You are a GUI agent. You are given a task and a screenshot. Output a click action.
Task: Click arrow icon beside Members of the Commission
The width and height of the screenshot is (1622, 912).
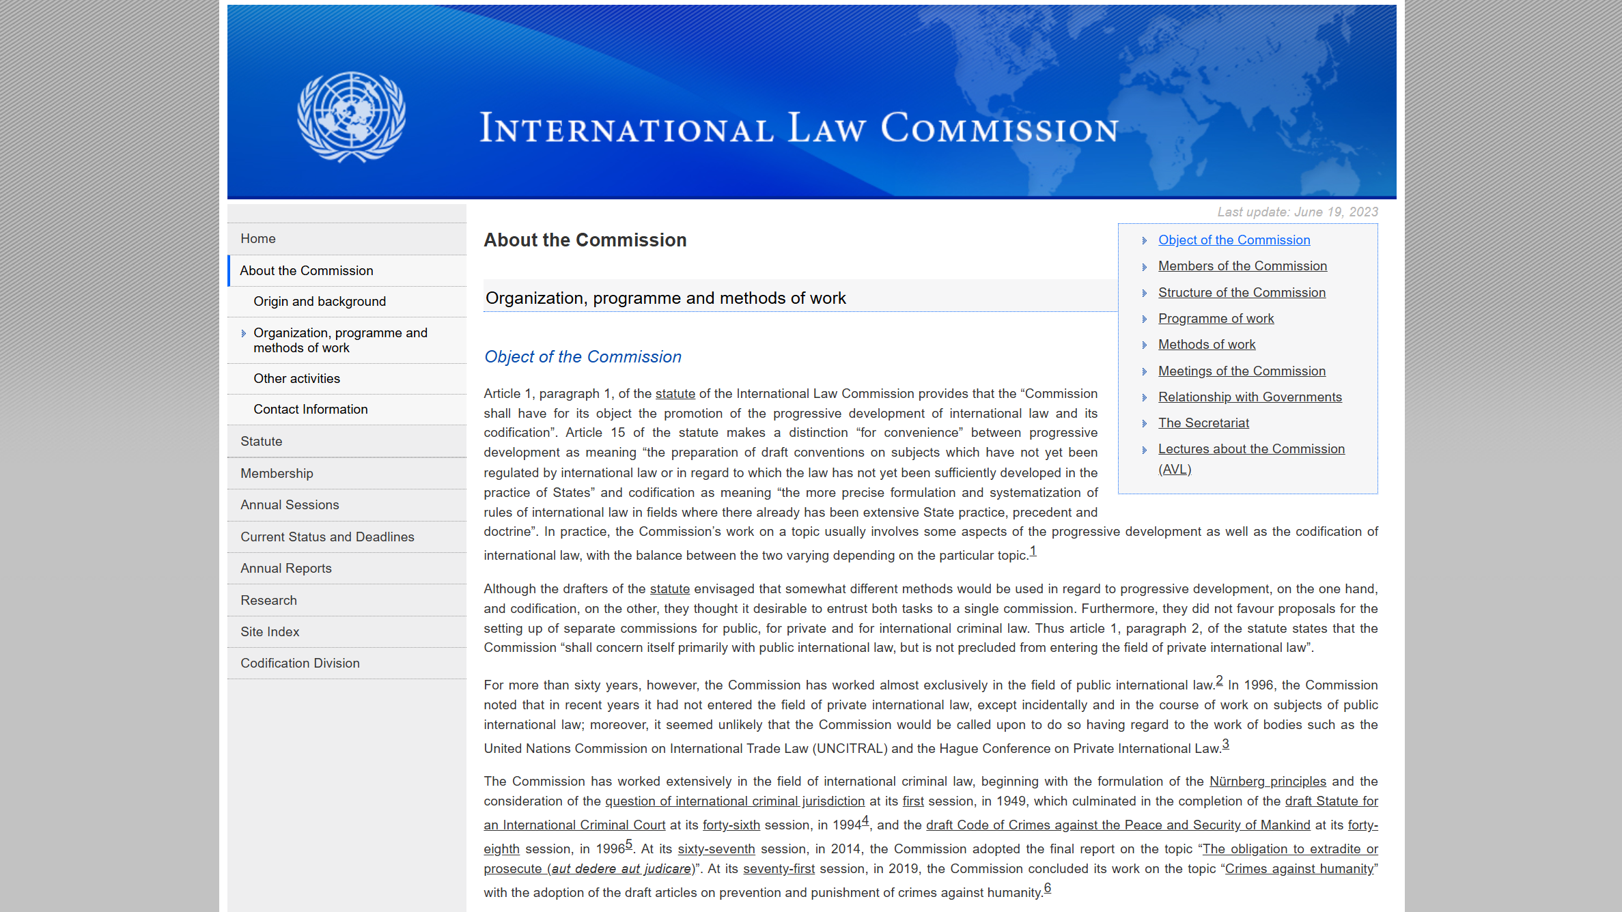(1145, 267)
